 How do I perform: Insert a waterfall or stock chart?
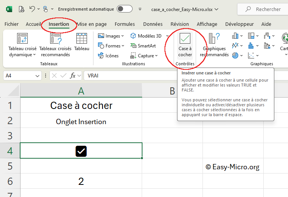coord(267,36)
